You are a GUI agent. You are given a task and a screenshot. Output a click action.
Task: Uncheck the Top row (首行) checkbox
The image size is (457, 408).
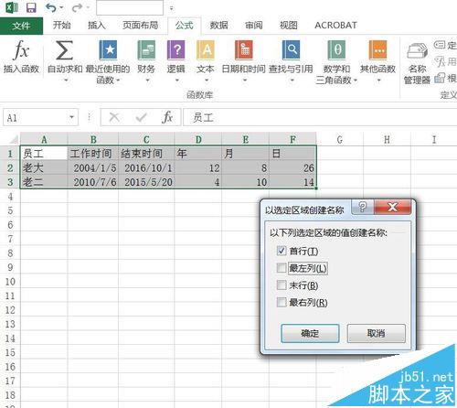(282, 251)
